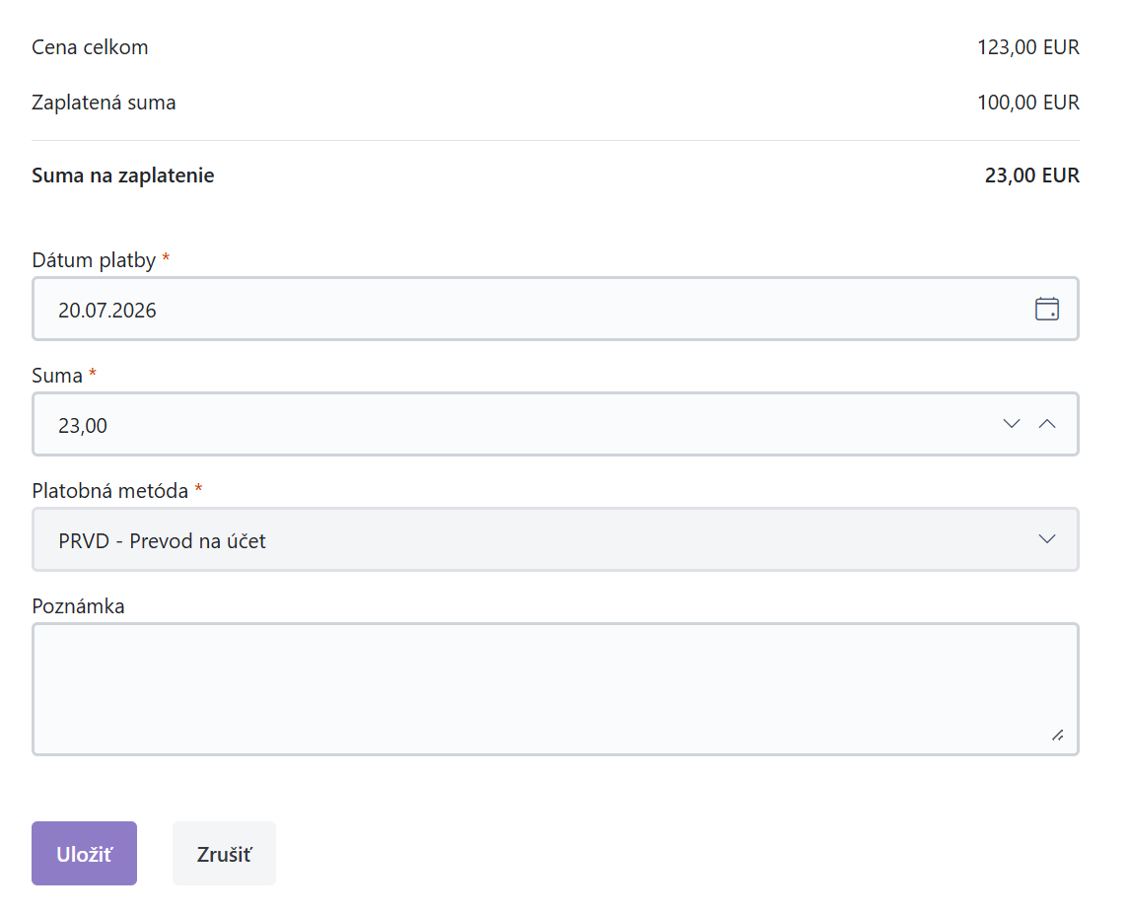Select the 100,00 EUR paid amount
This screenshot has width=1128, height=914.
tap(1028, 103)
